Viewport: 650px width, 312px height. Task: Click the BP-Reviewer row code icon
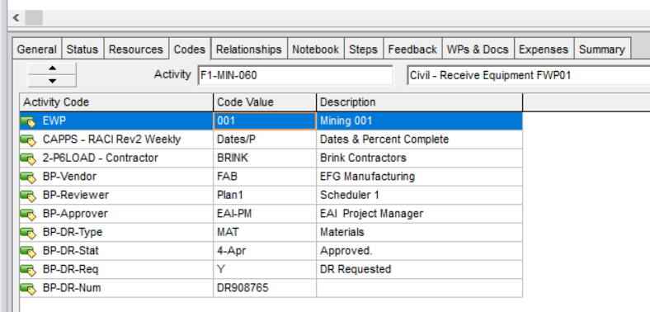click(x=28, y=196)
